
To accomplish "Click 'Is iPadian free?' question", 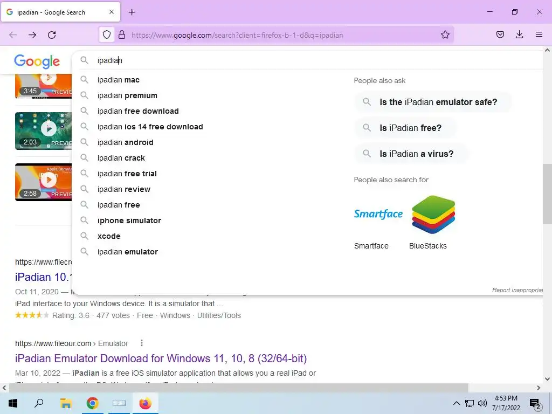I will (x=405, y=128).
